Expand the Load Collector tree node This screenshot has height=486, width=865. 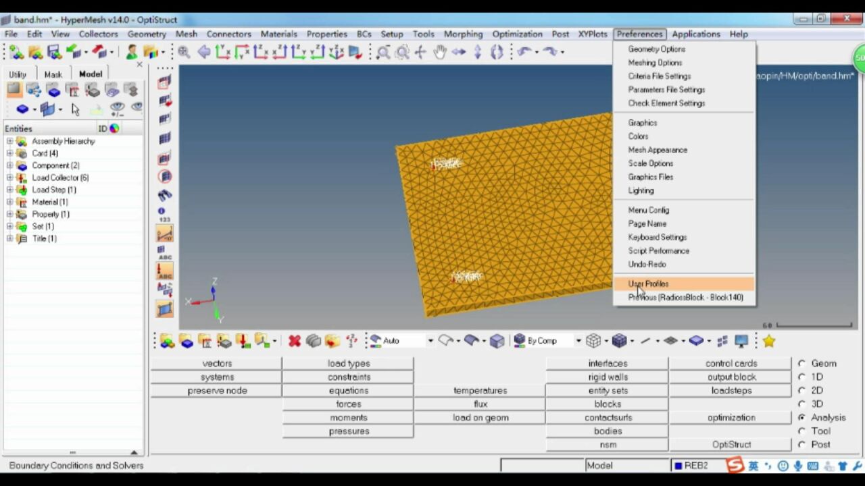10,178
